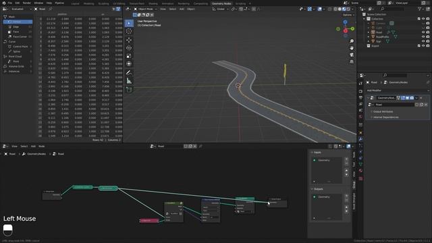This screenshot has width=432, height=243.
Task: Expand the Road item in outliner
Action: [369, 32]
